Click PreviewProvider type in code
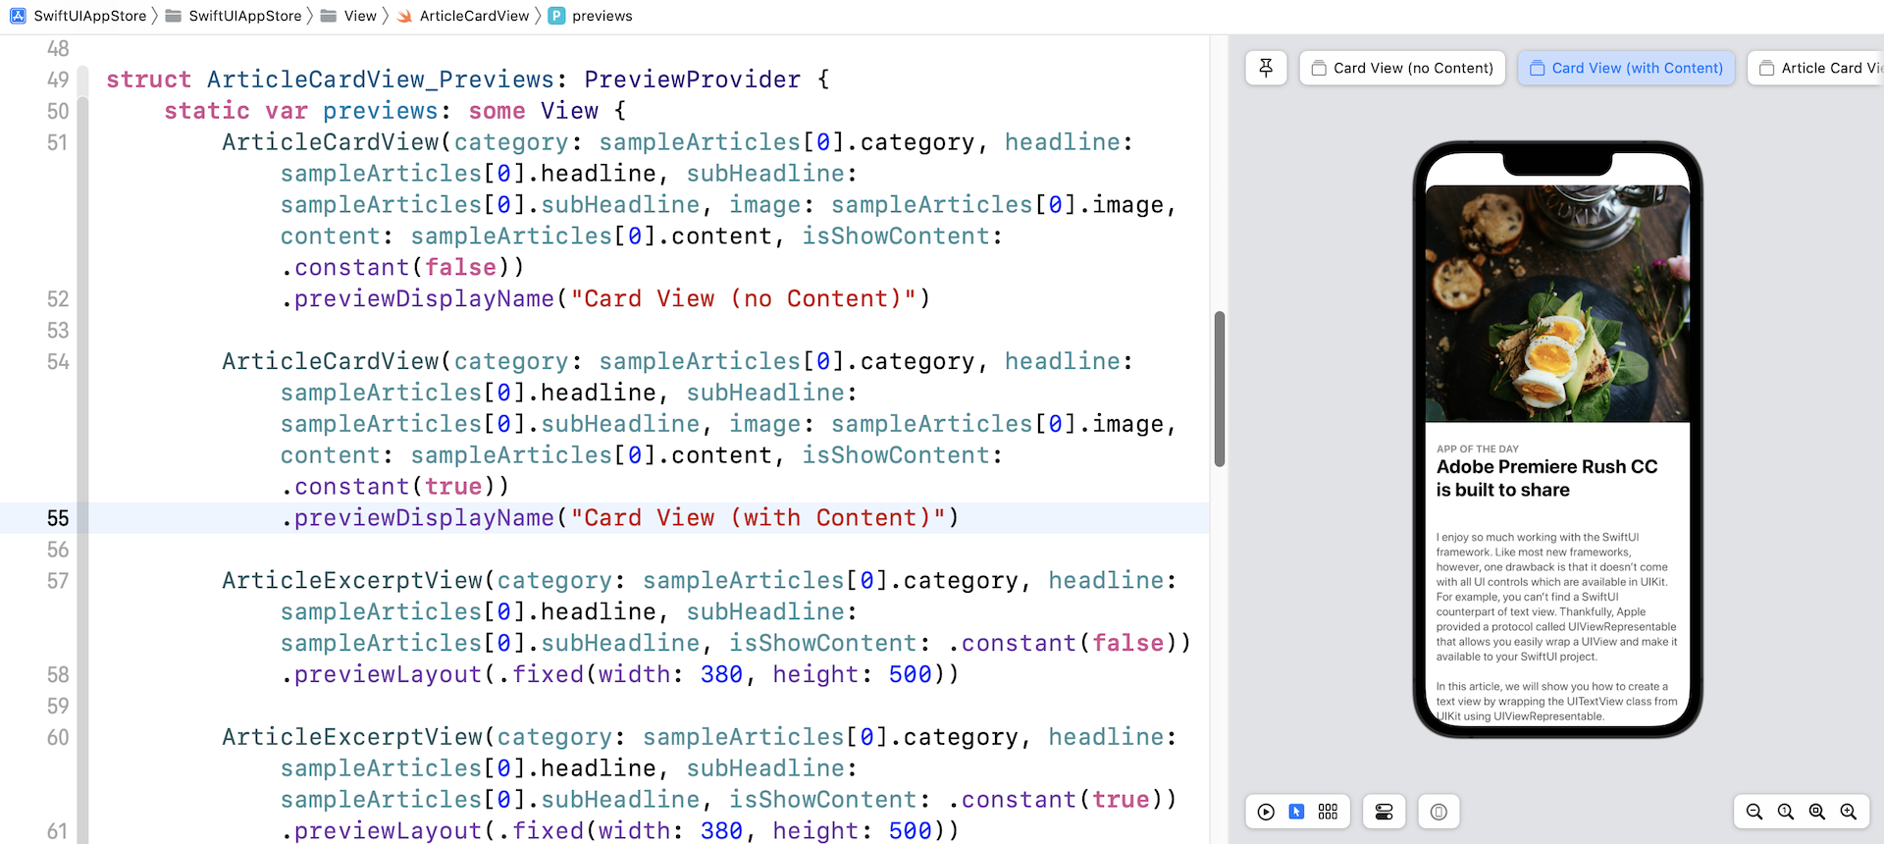This screenshot has width=1884, height=844. (693, 79)
